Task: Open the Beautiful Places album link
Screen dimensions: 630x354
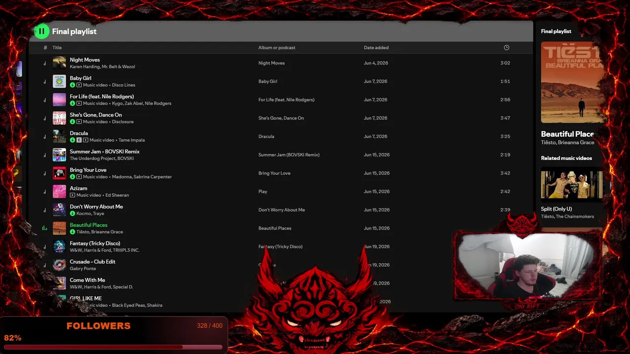Action: pyautogui.click(x=275, y=228)
